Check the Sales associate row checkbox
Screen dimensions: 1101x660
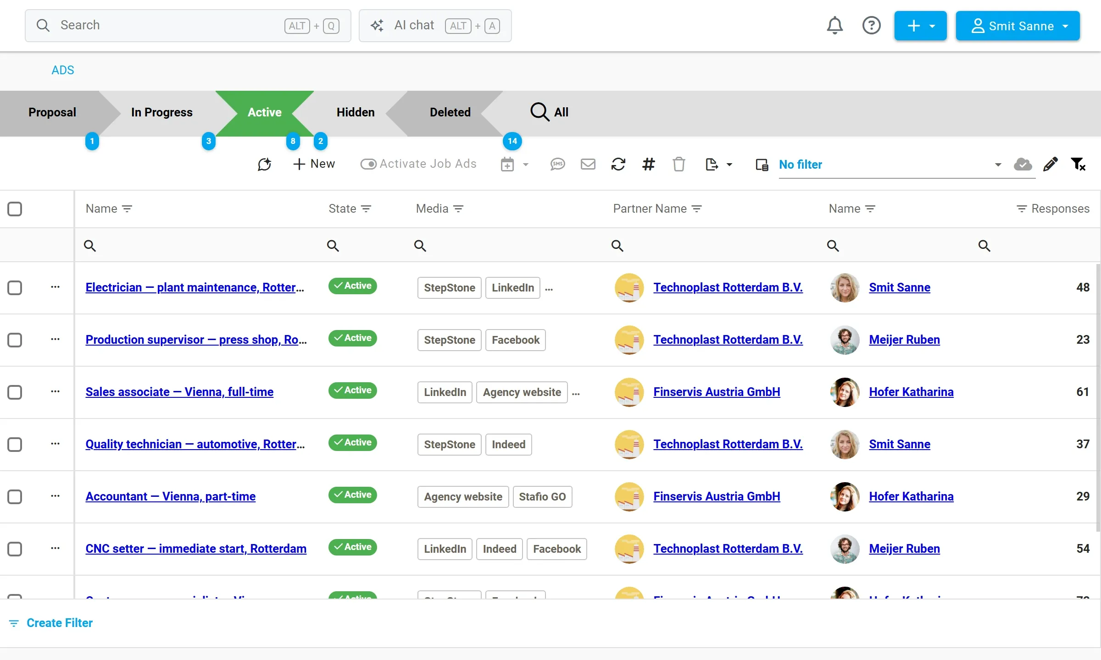click(x=15, y=392)
